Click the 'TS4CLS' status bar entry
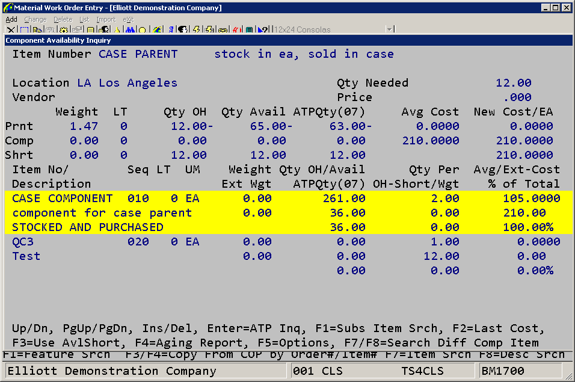575x382 pixels. (x=422, y=371)
